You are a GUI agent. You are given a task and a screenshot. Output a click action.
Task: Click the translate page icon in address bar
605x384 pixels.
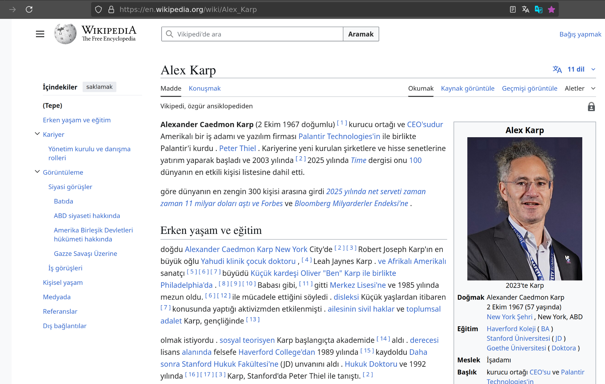pyautogui.click(x=525, y=10)
